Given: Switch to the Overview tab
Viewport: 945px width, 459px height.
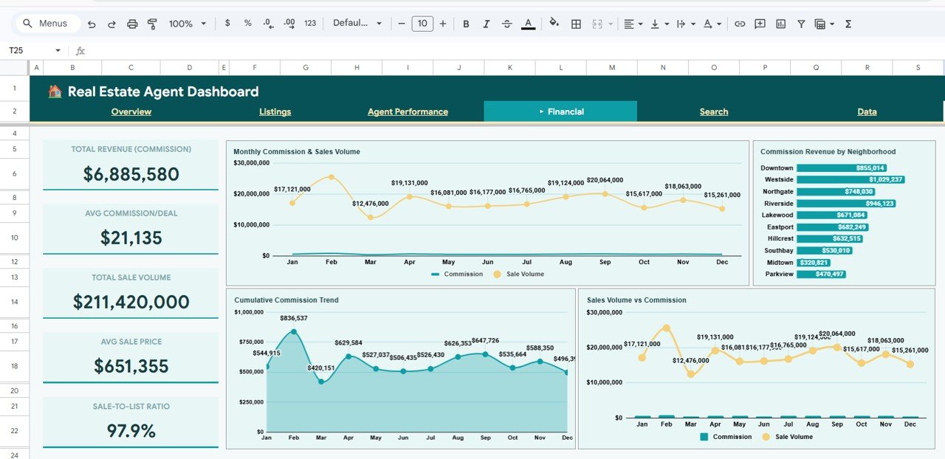Looking at the screenshot, I should (131, 111).
